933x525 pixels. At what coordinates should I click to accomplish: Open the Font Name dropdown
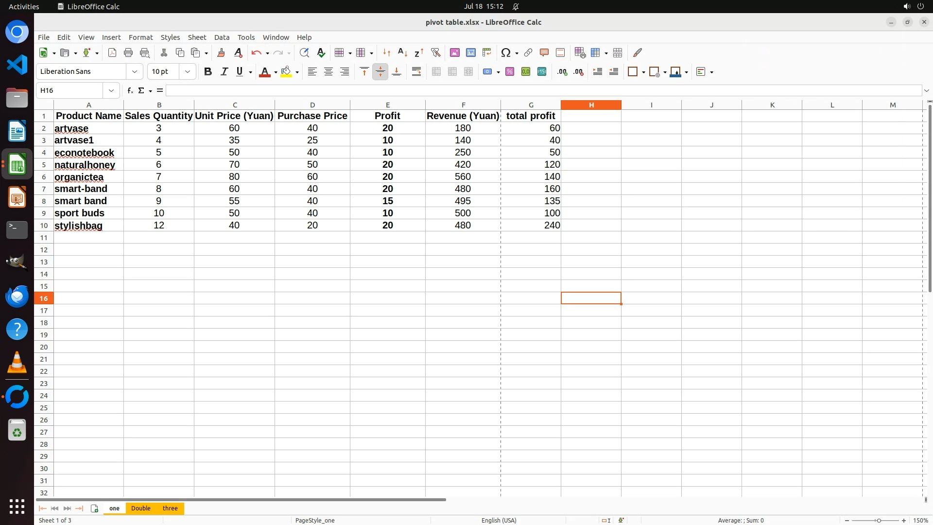click(135, 71)
